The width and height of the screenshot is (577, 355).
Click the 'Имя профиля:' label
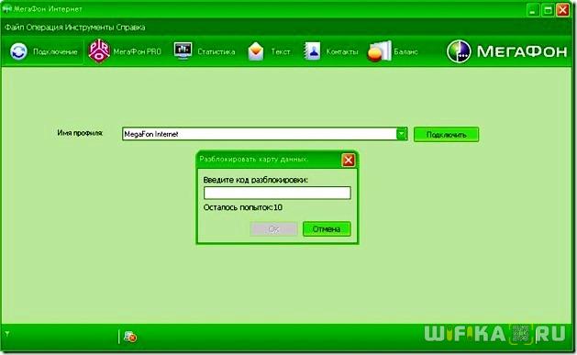80,133
